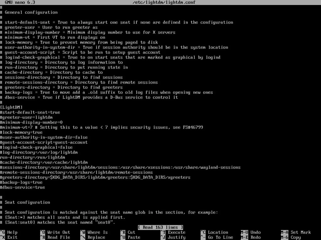Click the 'lock-memory = True to prevent' comment

pyautogui.click(x=79, y=42)
